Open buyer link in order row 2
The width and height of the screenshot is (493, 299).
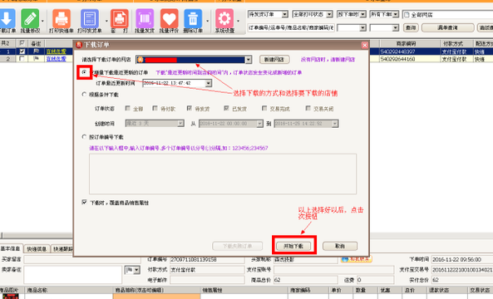(x=57, y=59)
